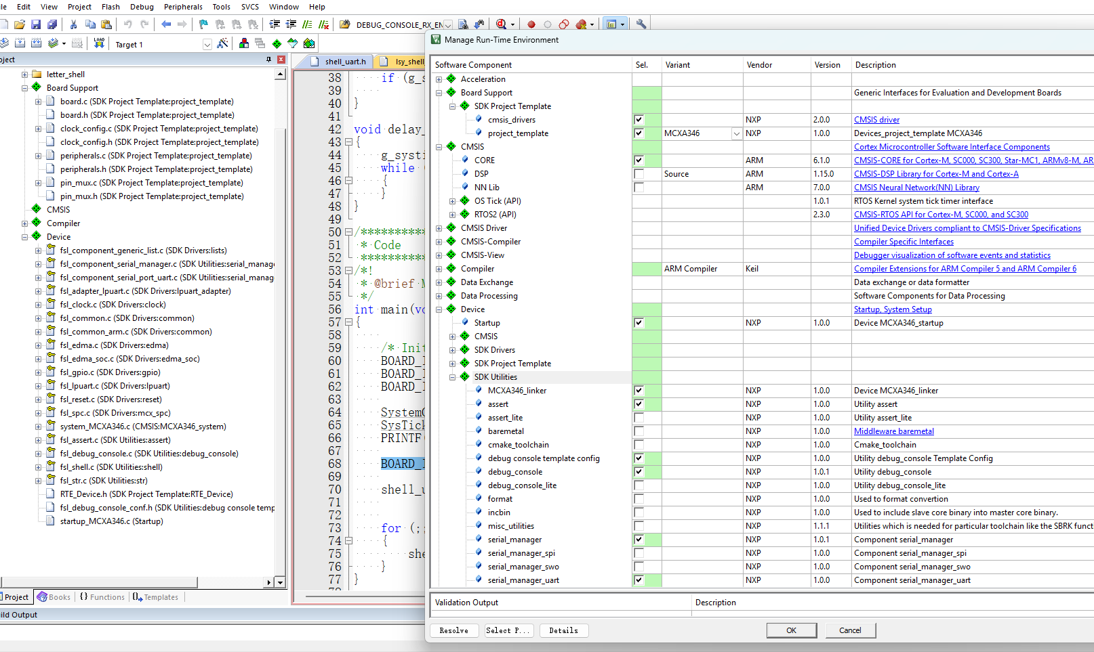
Task: Open the Configuration wrench icon
Action: (x=641, y=24)
